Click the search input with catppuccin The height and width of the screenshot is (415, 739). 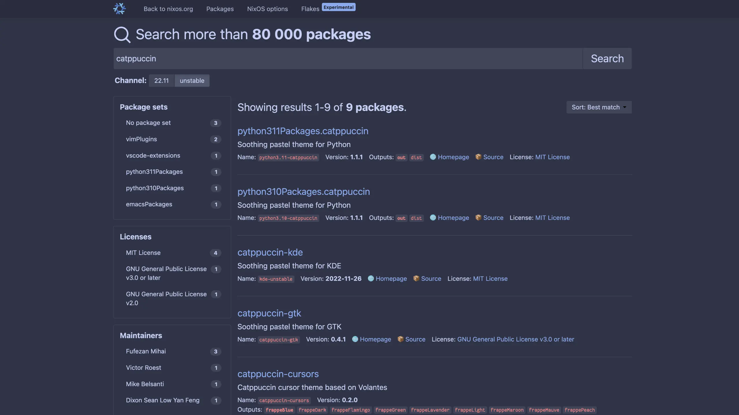click(348, 59)
